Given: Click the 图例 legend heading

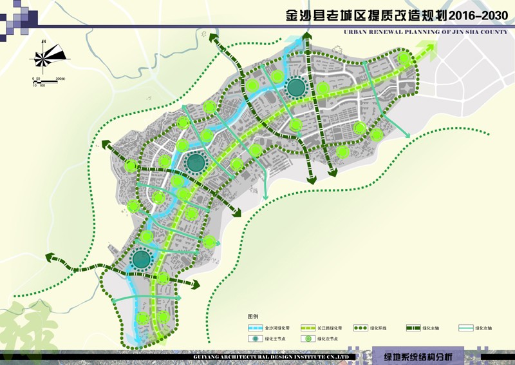Looking at the screenshot, I should 252,317.
